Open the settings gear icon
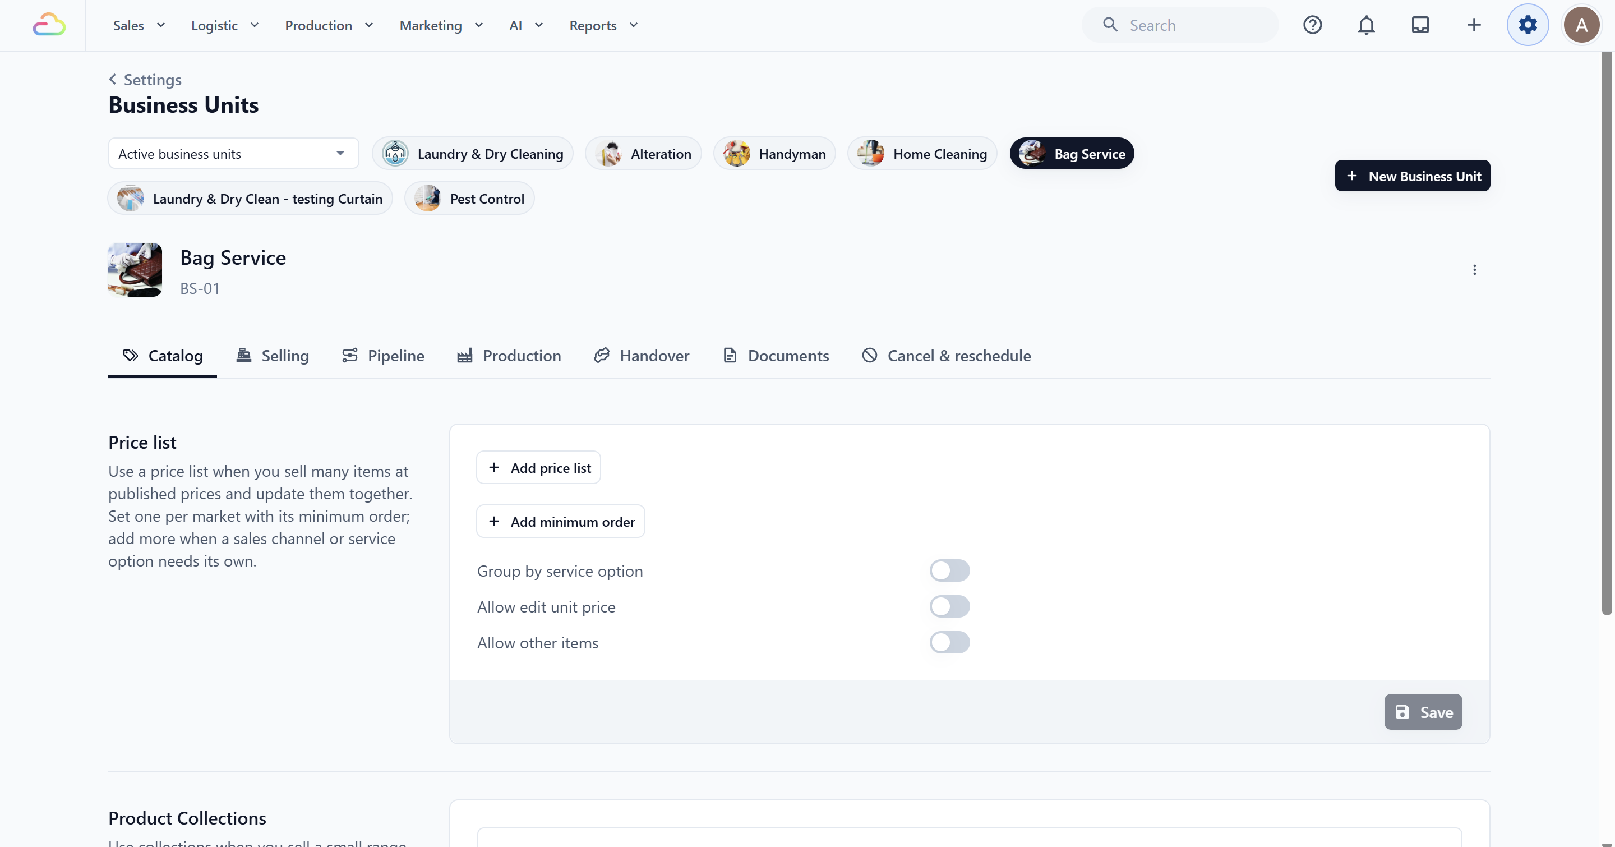Image resolution: width=1615 pixels, height=847 pixels. (x=1528, y=25)
